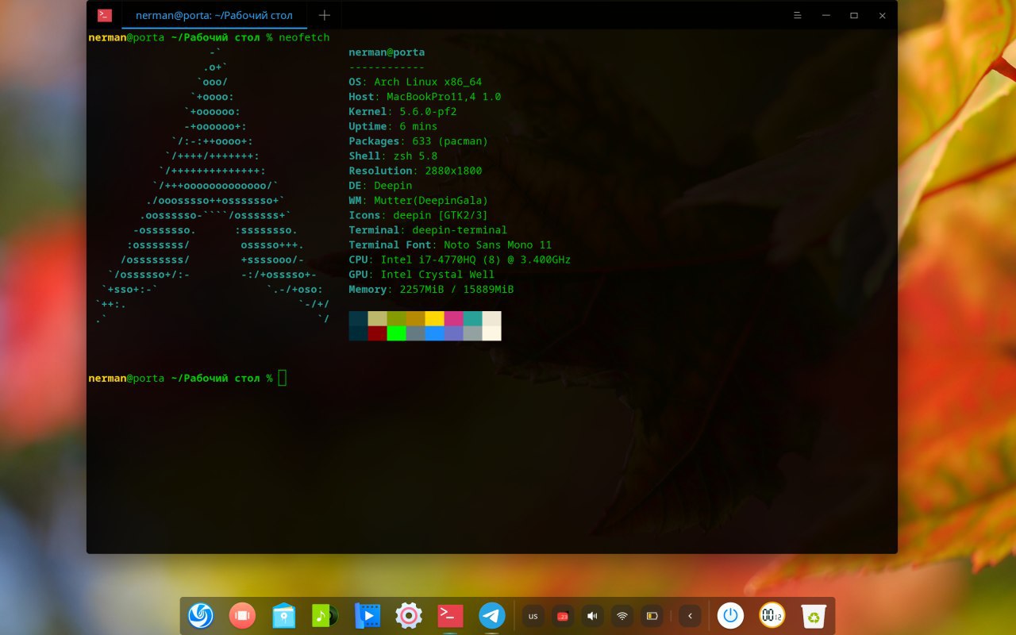Open Telegram from the dock
1016x635 pixels.
point(492,616)
